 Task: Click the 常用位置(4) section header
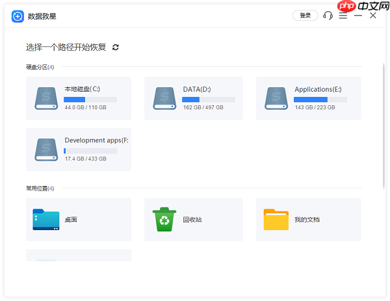40,189
